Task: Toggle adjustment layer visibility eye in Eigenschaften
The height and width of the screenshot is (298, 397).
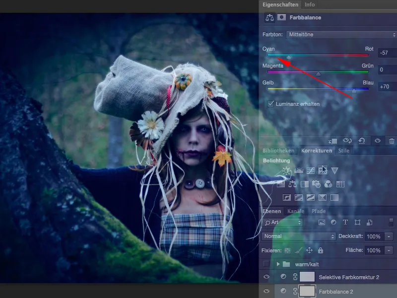Action: click(x=378, y=141)
